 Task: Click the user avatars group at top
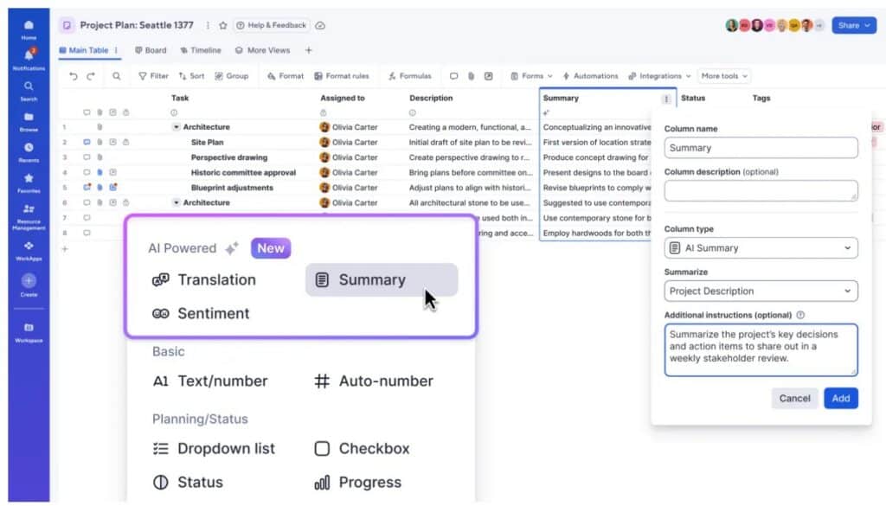pyautogui.click(x=774, y=25)
